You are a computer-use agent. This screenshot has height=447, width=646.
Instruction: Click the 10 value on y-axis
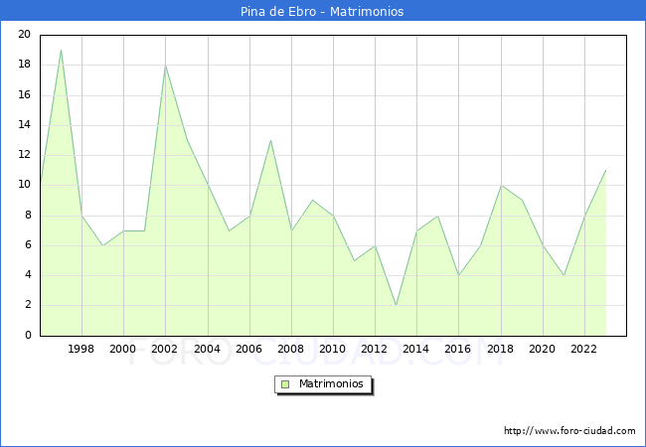pos(25,185)
